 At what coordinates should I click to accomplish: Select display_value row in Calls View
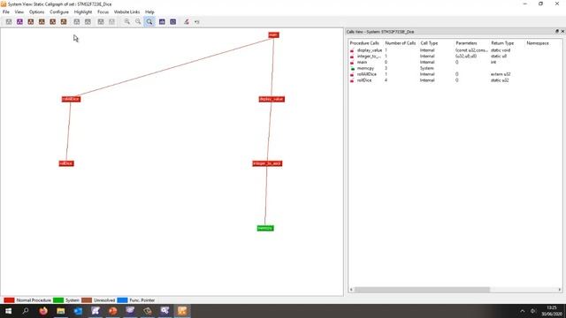[455, 50]
